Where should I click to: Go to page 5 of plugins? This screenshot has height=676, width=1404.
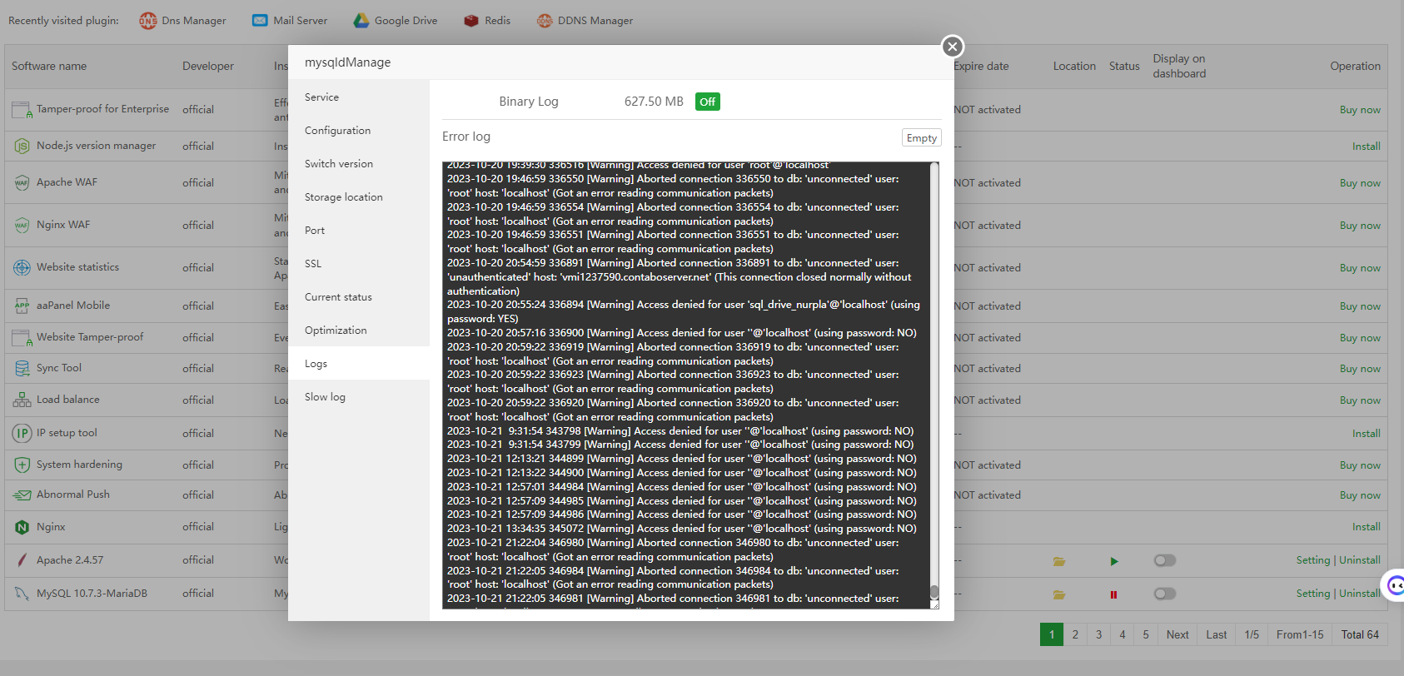coord(1146,634)
